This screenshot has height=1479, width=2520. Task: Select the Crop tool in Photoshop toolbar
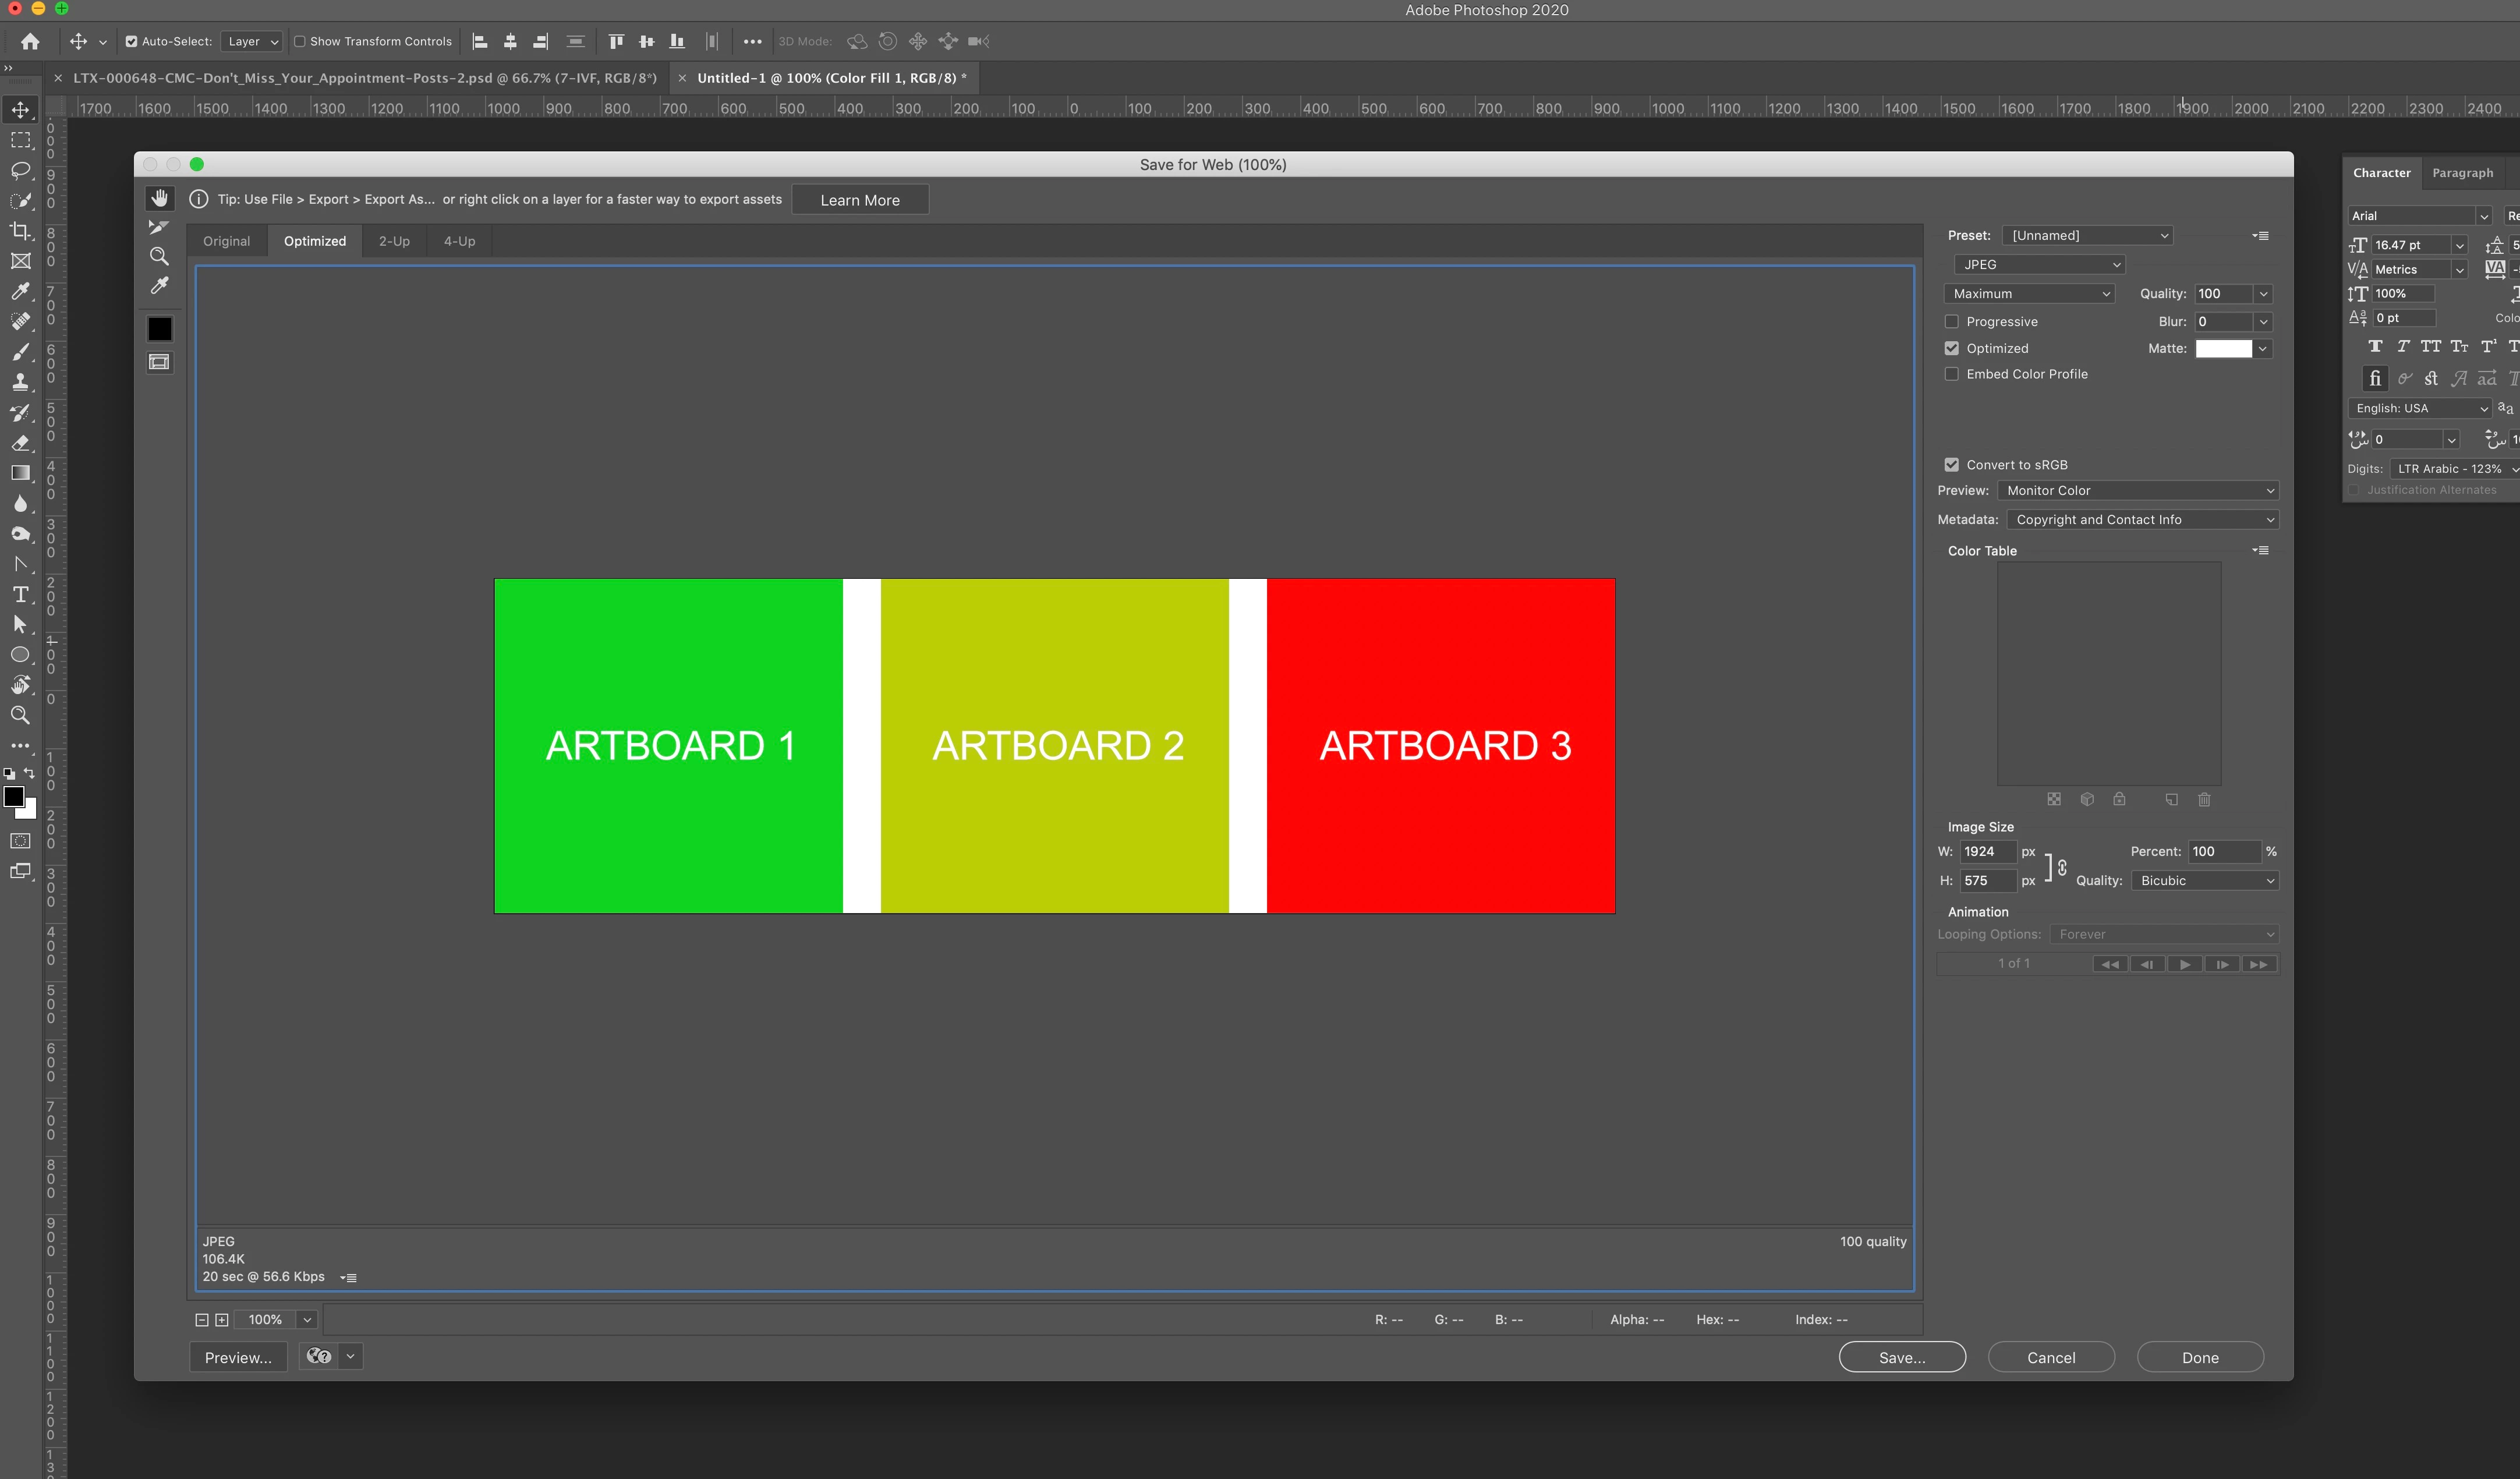[20, 231]
